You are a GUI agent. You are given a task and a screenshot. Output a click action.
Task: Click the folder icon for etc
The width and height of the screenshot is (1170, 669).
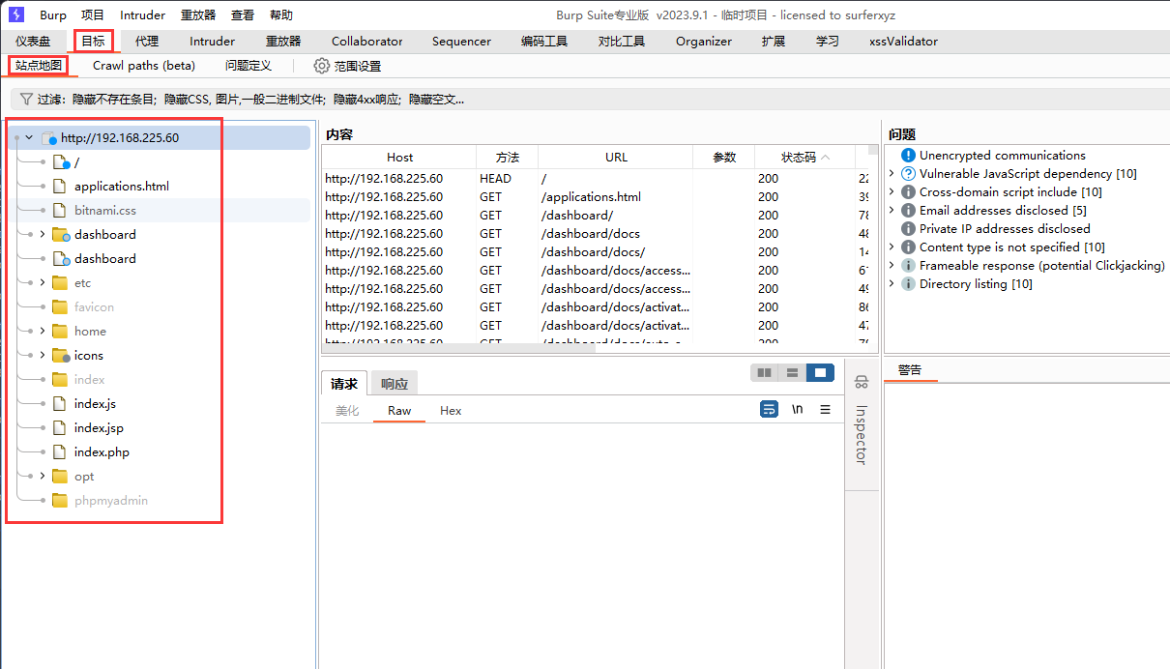click(60, 283)
